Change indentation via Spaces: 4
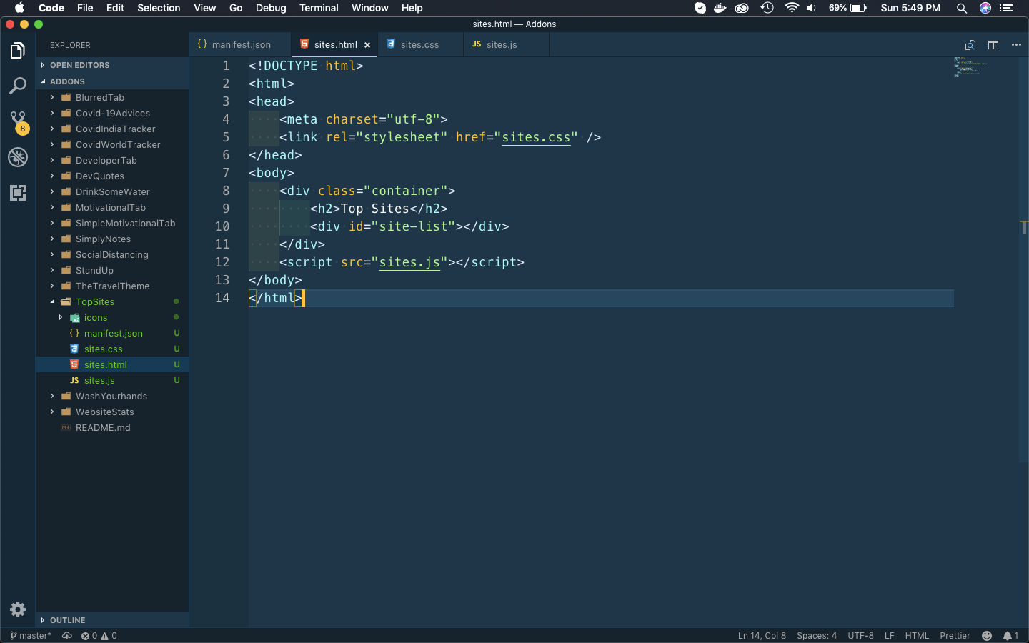1029x643 pixels. 817,636
